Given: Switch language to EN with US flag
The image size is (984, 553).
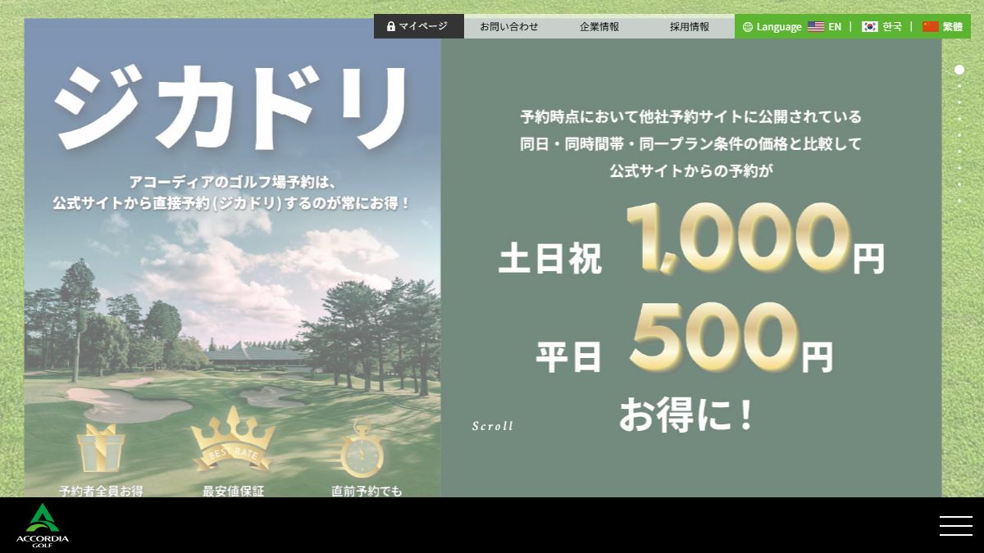Looking at the screenshot, I should click(824, 26).
